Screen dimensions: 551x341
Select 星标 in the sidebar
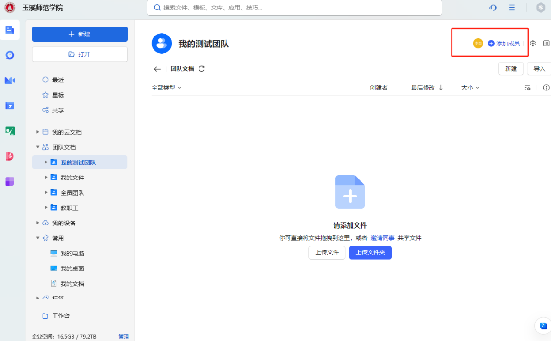(x=58, y=95)
